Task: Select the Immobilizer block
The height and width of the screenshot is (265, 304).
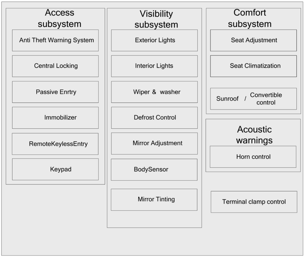Action: [x=55, y=118]
